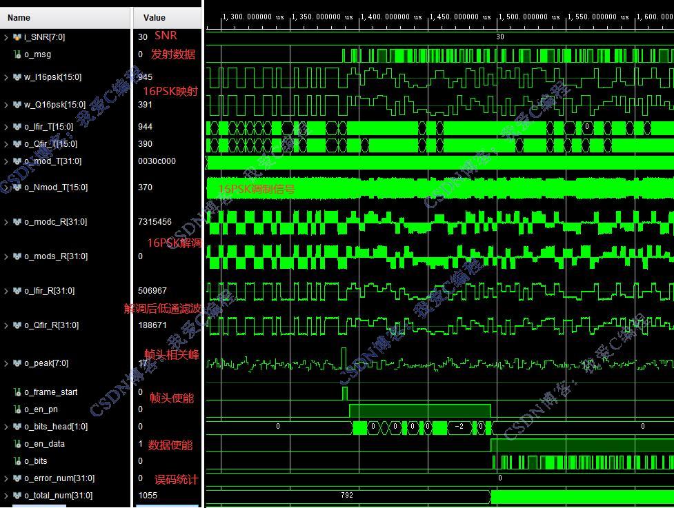Select the o_frame_start signal name
This screenshot has height=508, width=674.
coord(51,392)
